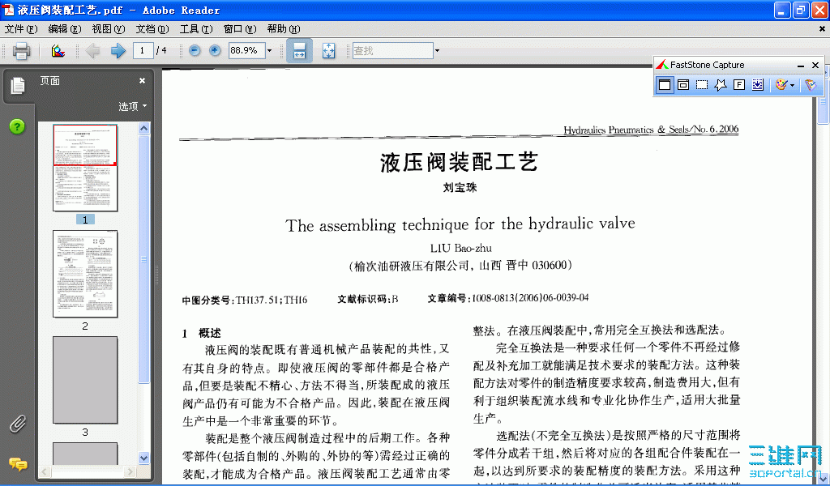Open the 窗口 menu

[240, 29]
